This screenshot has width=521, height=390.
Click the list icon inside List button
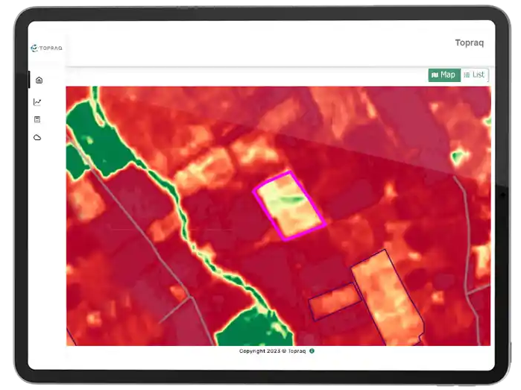tap(467, 75)
